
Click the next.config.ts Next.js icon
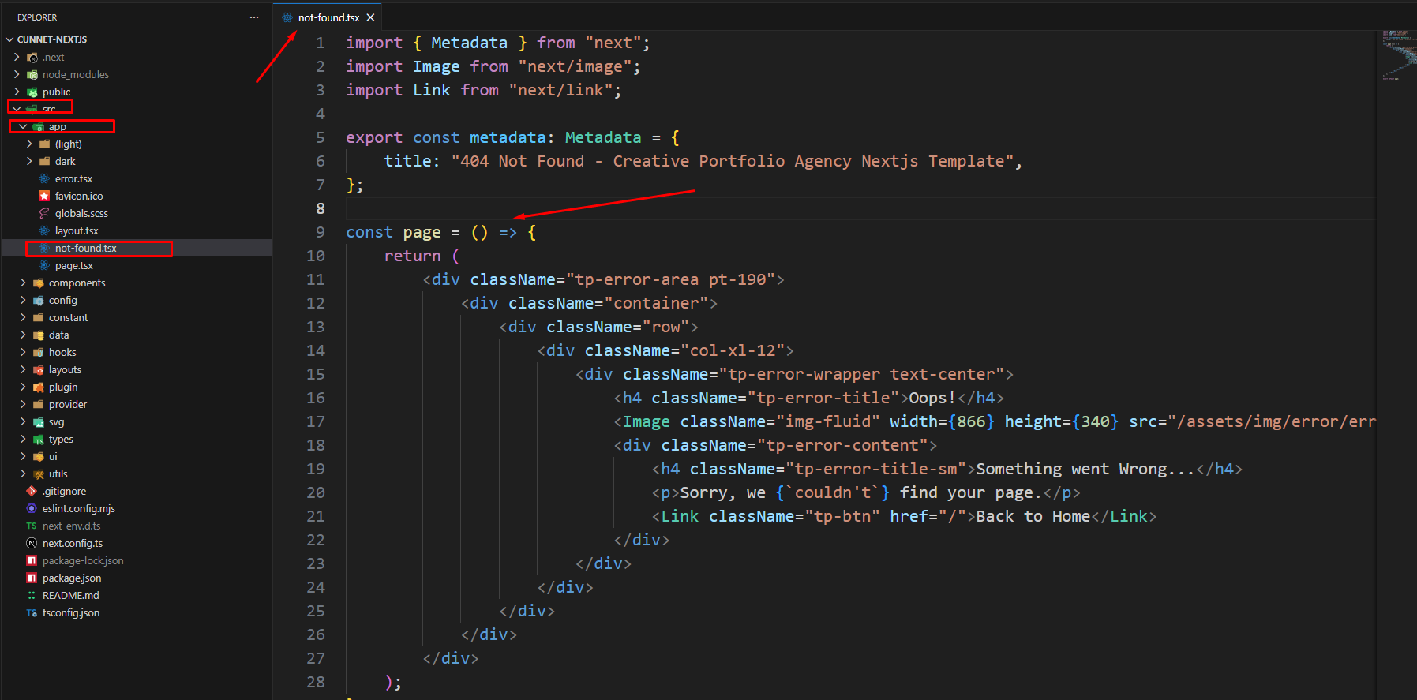32,543
